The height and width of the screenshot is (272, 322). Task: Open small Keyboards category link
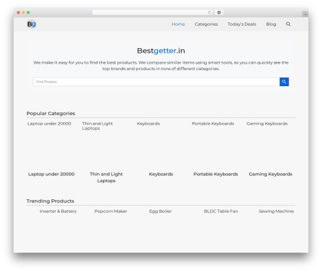tap(148, 123)
